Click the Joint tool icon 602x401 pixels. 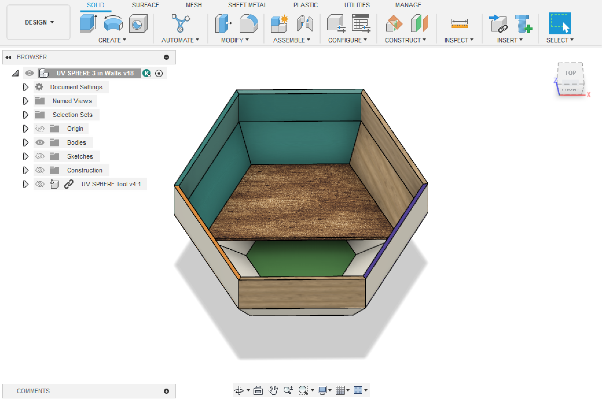point(305,23)
